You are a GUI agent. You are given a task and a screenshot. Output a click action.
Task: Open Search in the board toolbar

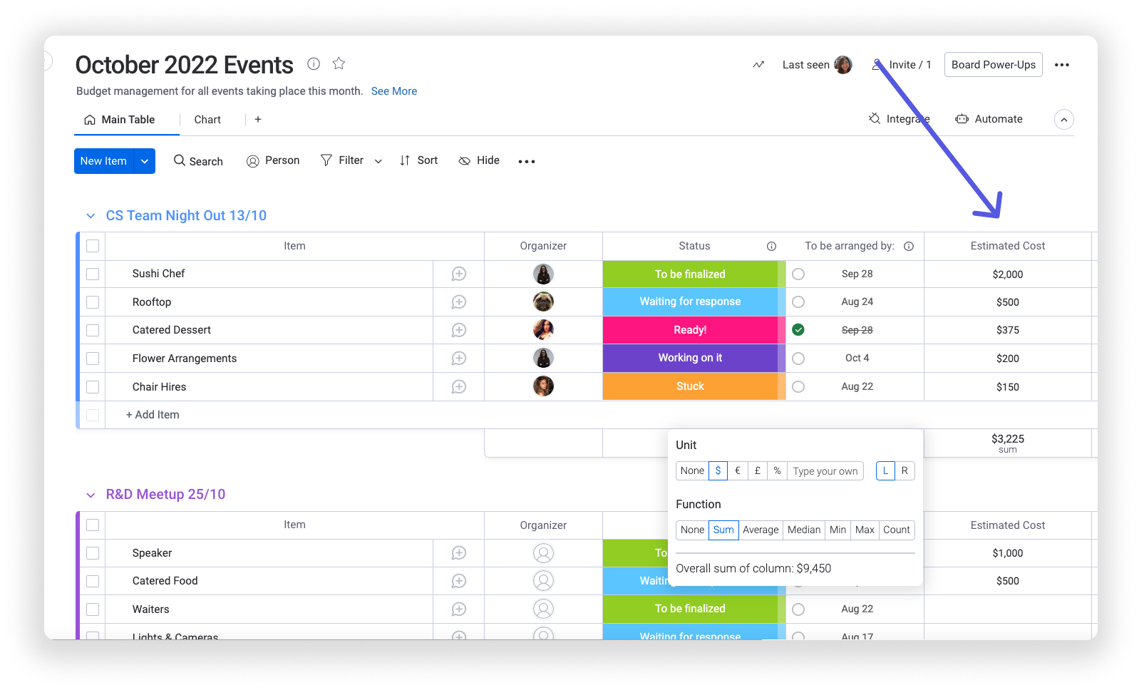198,161
